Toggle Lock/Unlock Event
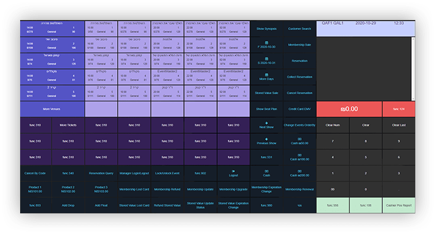 167,173
